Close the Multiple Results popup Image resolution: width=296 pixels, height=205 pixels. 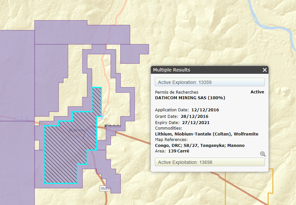[265, 70]
